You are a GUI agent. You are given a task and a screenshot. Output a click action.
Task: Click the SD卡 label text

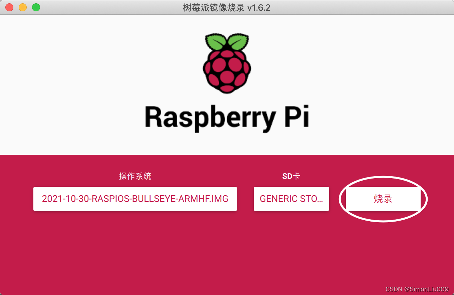(291, 176)
